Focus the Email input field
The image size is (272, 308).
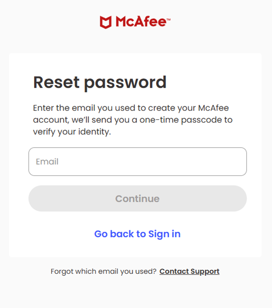click(137, 162)
